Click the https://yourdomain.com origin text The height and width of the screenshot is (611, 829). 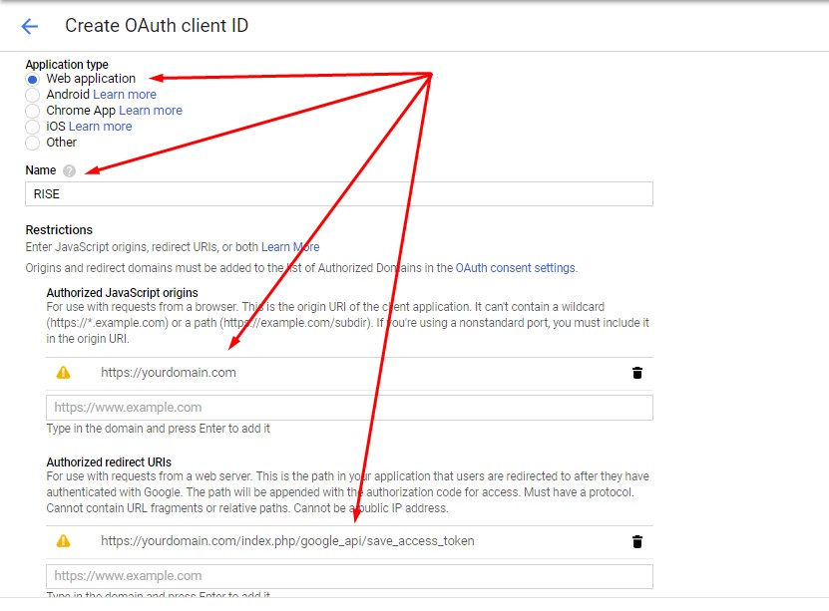[x=169, y=373]
